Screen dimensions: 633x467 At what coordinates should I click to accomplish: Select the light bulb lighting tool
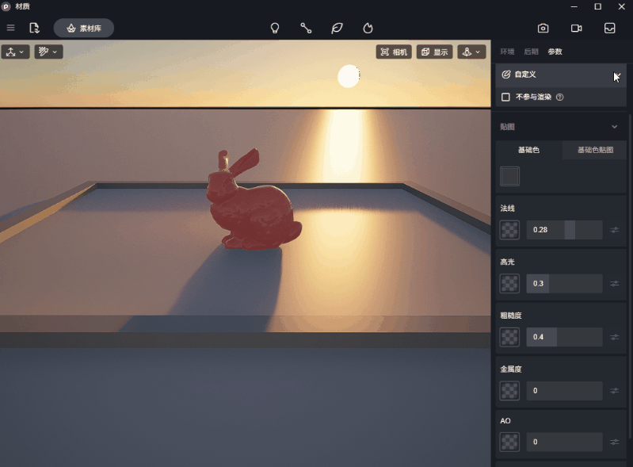click(x=275, y=29)
